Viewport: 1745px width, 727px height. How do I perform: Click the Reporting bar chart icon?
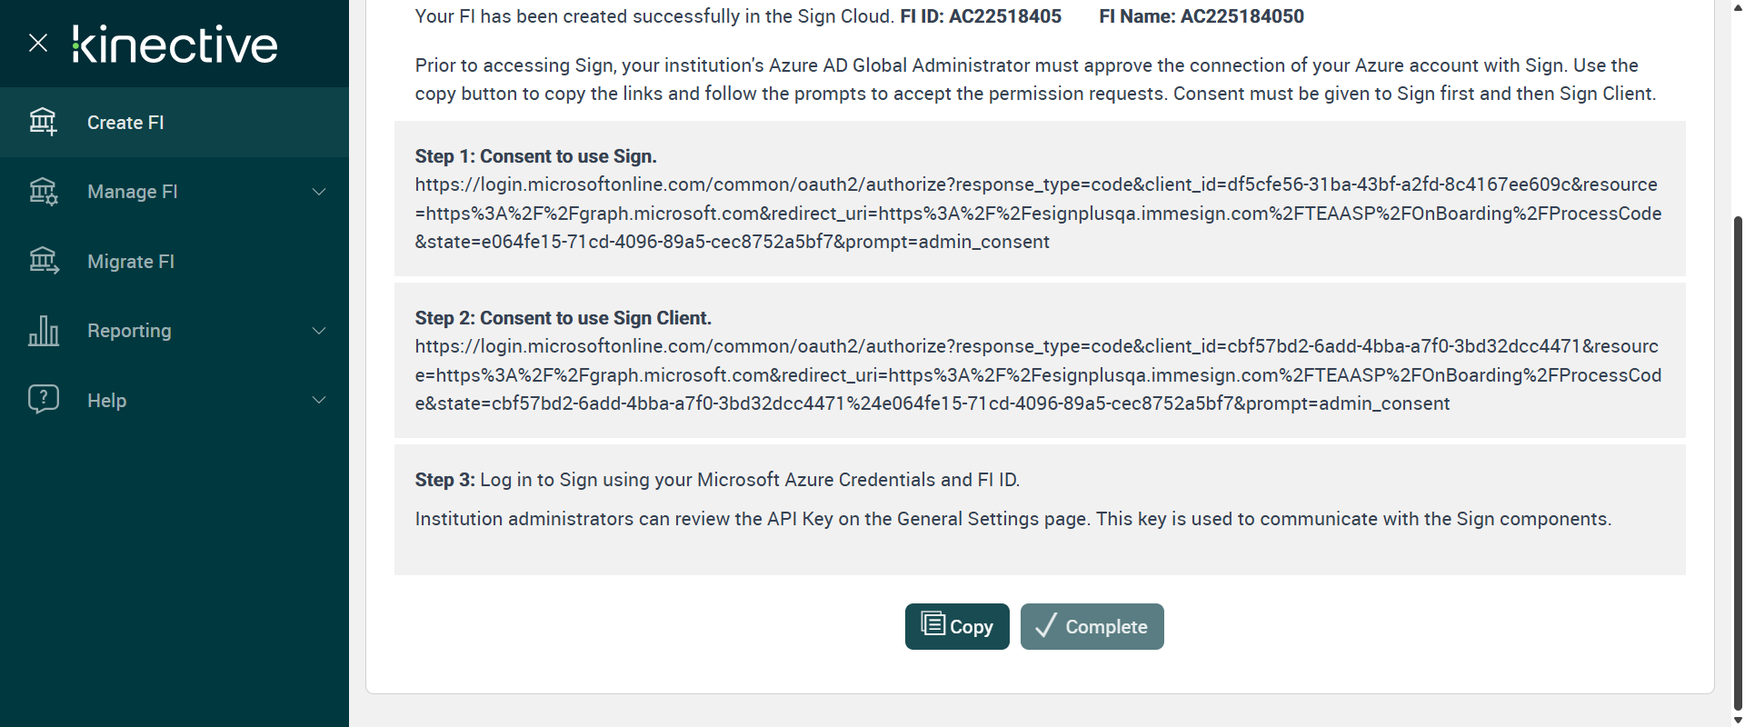point(43,331)
